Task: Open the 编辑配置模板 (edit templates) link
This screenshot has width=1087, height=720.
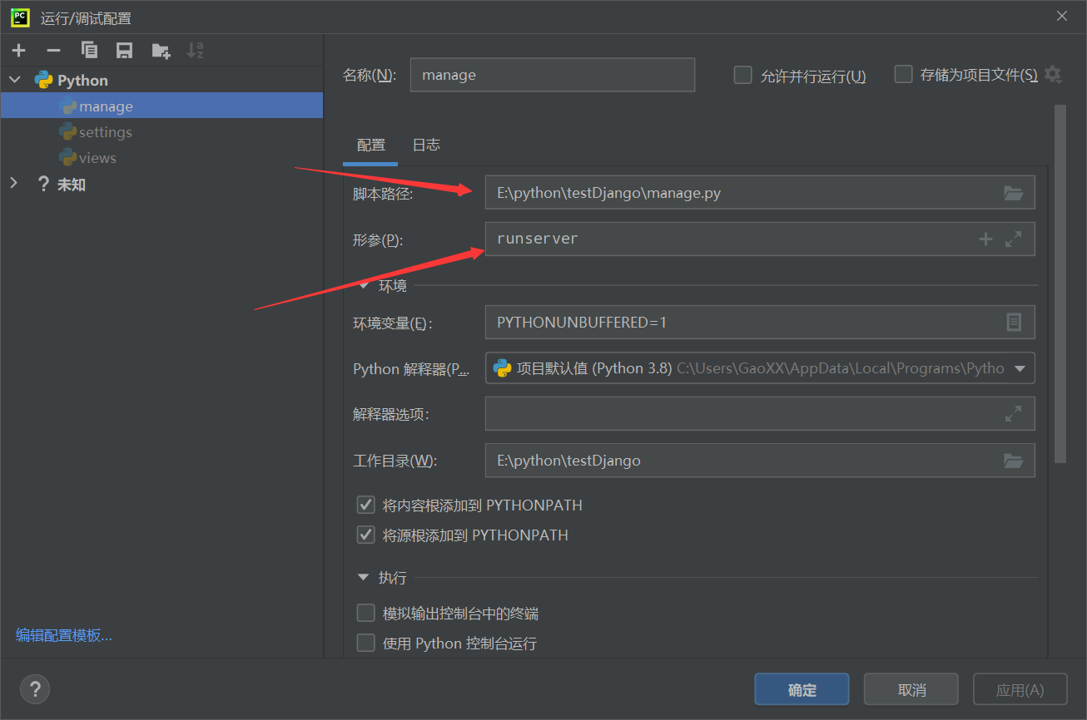Action: (64, 636)
